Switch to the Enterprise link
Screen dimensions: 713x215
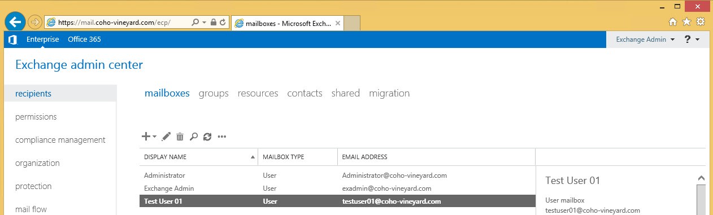click(x=42, y=40)
